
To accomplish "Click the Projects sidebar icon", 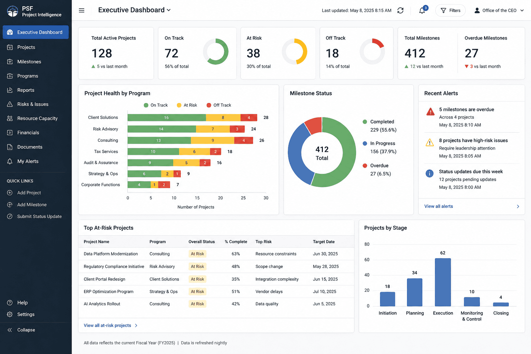I will (x=10, y=47).
